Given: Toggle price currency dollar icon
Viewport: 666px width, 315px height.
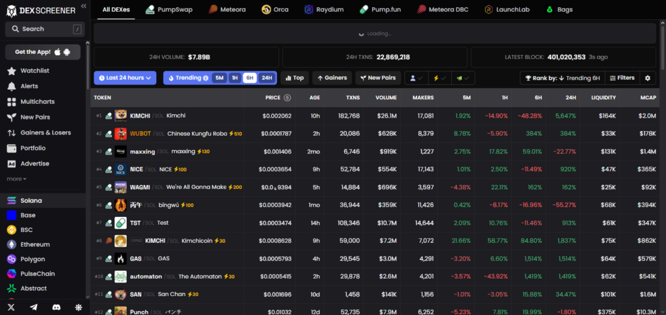Looking at the screenshot, I should (x=287, y=97).
